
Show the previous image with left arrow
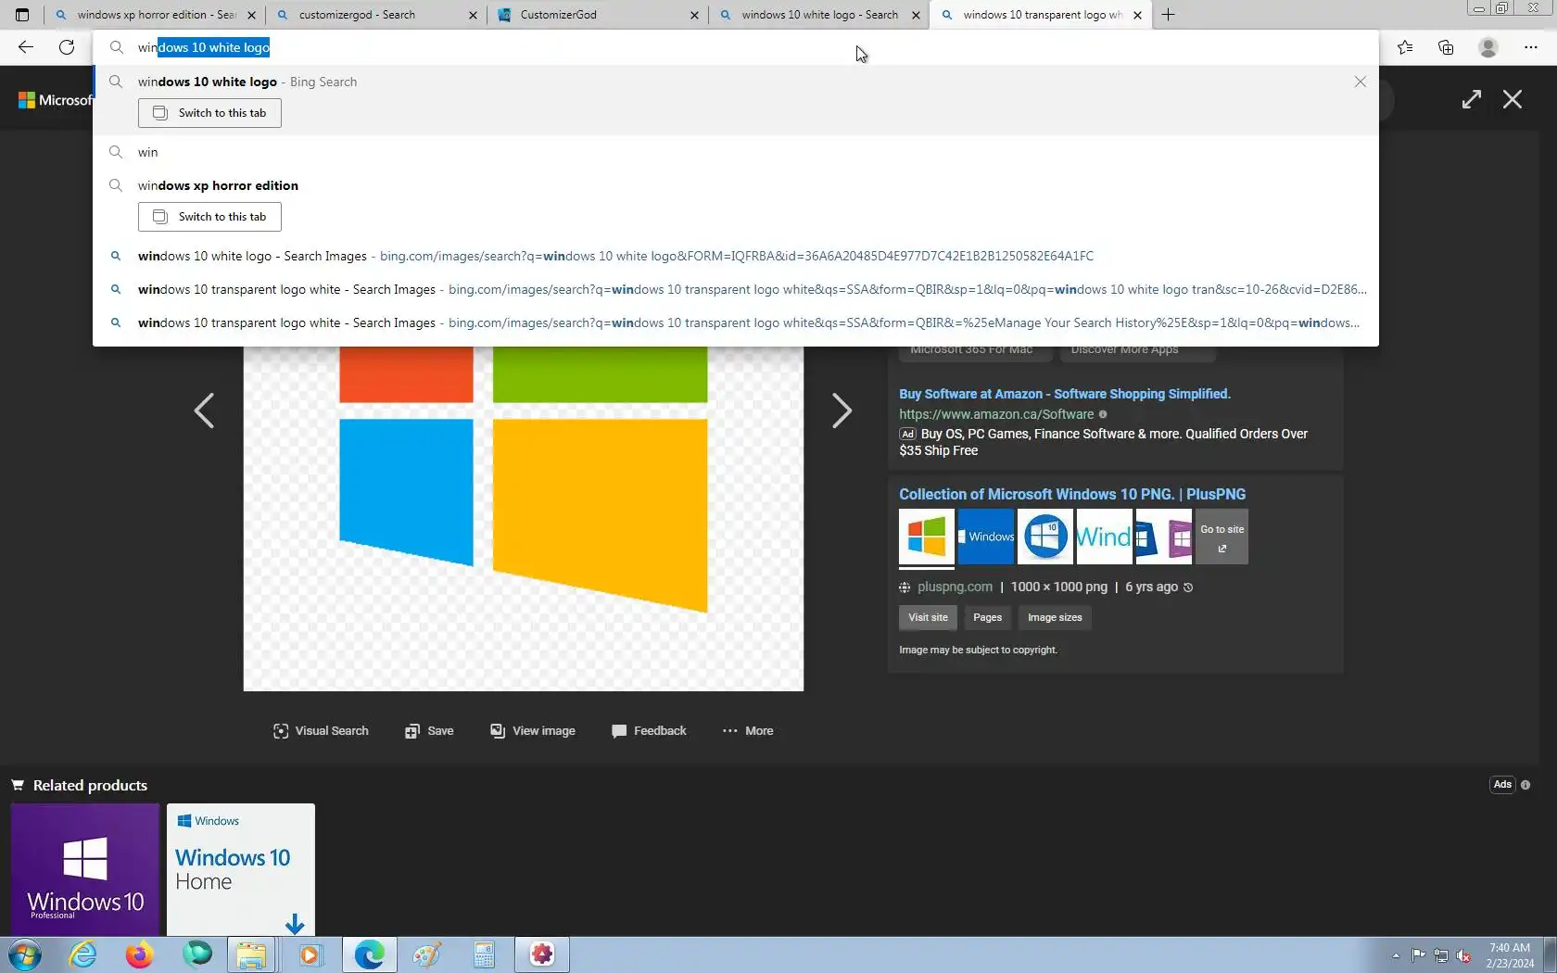pyautogui.click(x=204, y=411)
